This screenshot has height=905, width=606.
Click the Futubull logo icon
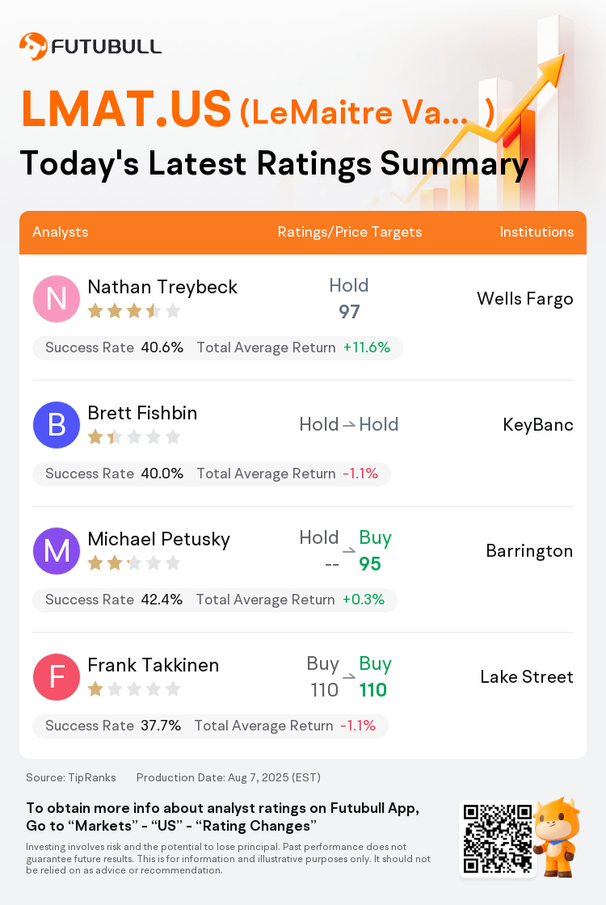pos(33,46)
